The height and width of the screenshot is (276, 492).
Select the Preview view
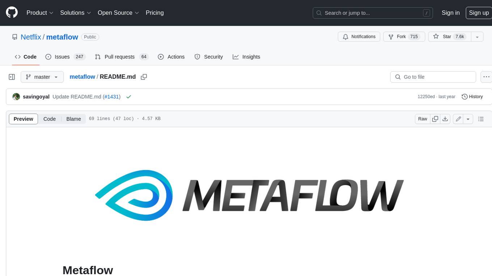[24, 119]
